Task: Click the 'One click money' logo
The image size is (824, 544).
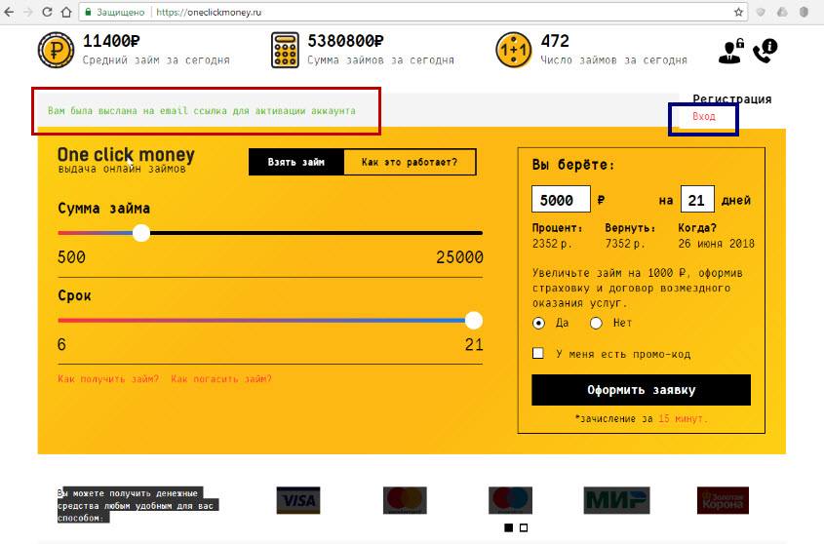Action: coord(126,160)
